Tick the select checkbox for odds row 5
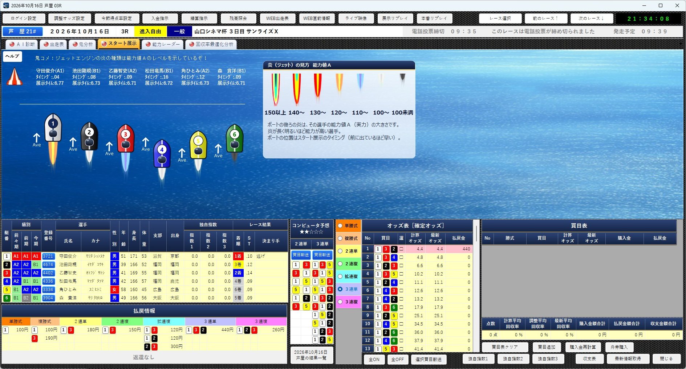Screen dimensions: 686x369 [401, 283]
